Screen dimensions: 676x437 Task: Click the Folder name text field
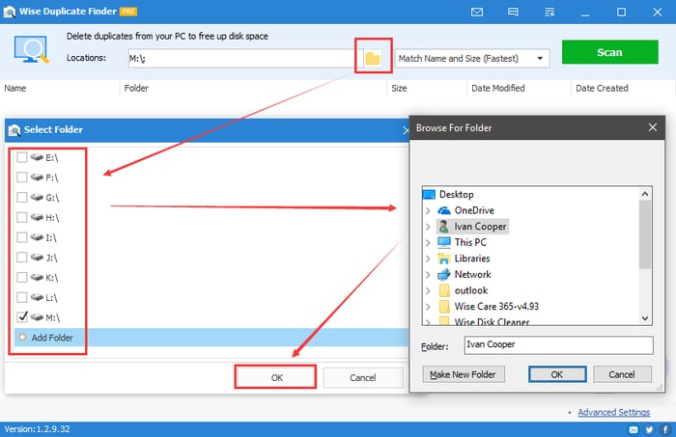[x=557, y=345]
